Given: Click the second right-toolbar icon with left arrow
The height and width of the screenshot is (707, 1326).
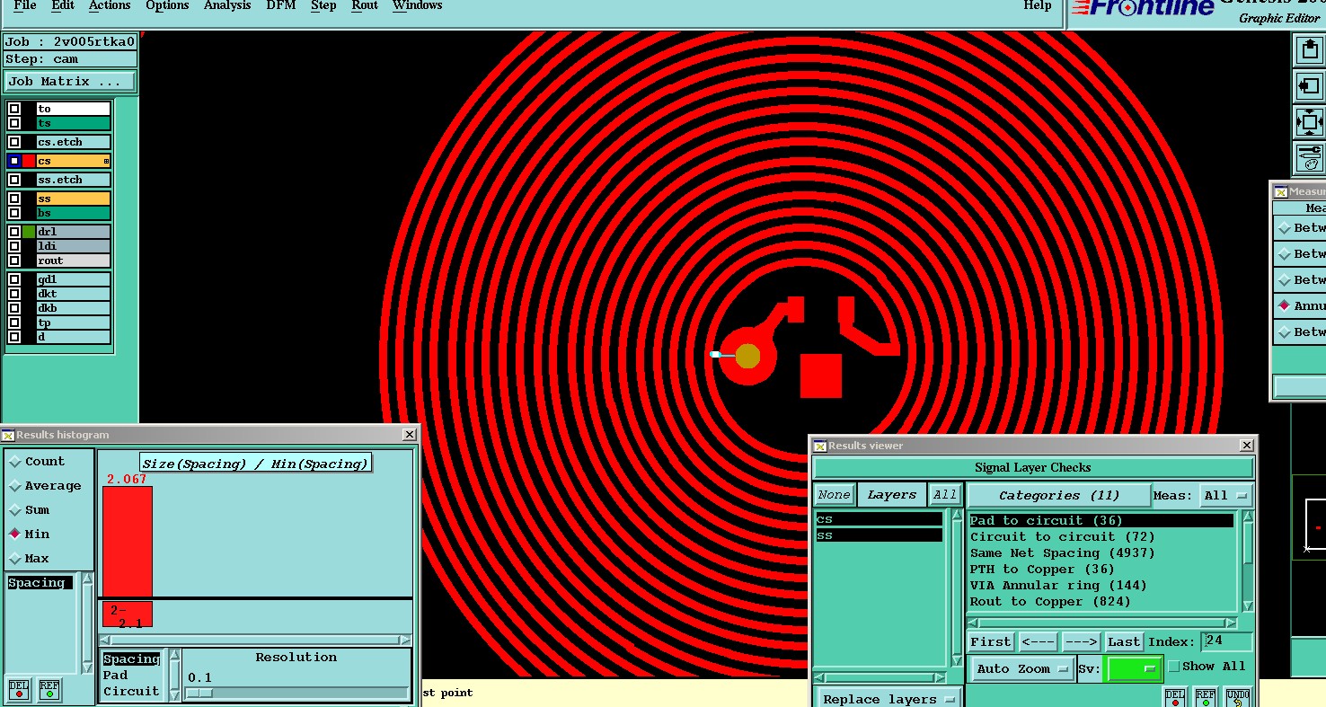Looking at the screenshot, I should pos(1309,86).
